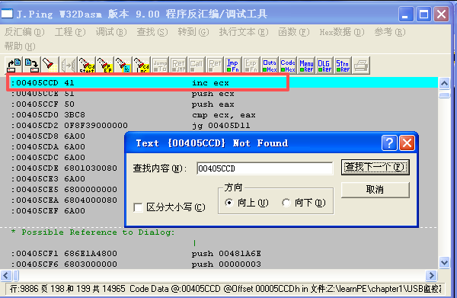Click the vertical scrollbar up arrow
Viewport: 457px width, 298px height.
[x=444, y=83]
